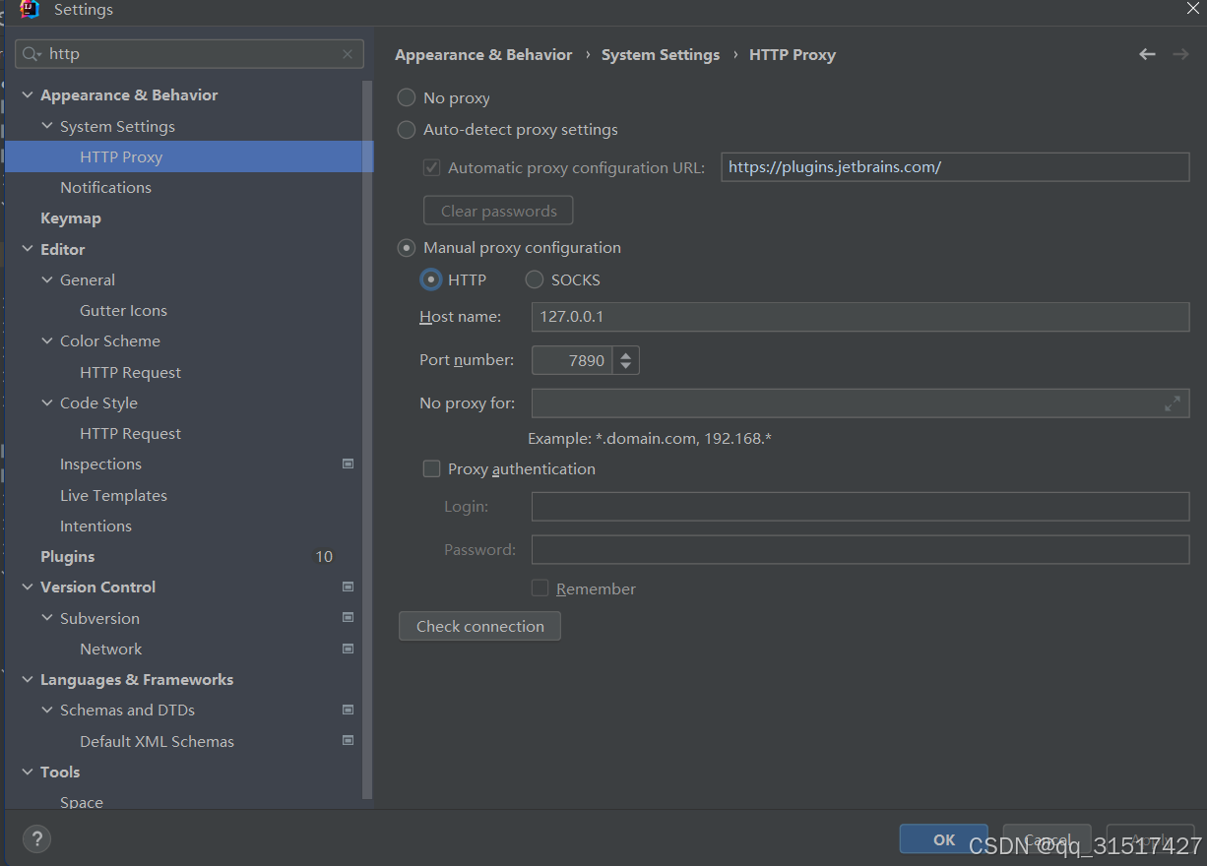Collapse the Subversion node
This screenshot has height=866, width=1207.
point(47,618)
